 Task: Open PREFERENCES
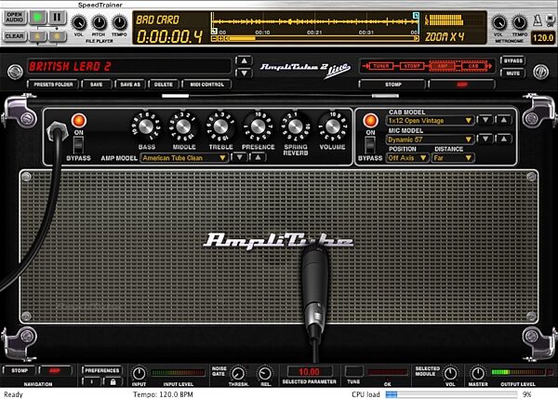(x=101, y=370)
